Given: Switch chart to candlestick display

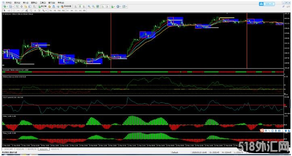Looking at the screenshot, I should [x=80, y=6].
